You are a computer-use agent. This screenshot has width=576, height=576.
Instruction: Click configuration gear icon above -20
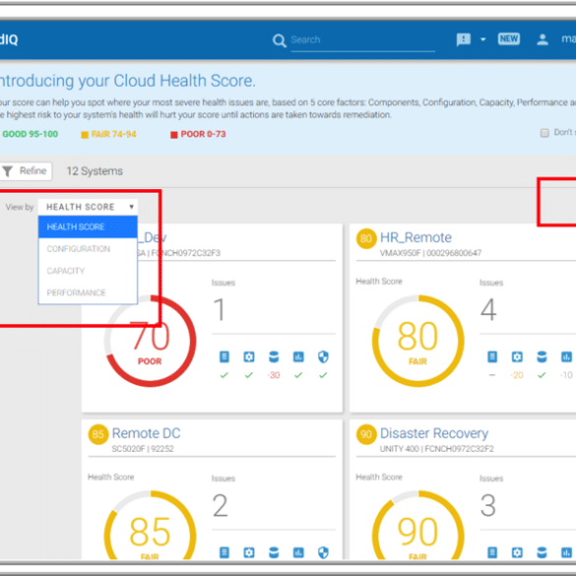[517, 356]
